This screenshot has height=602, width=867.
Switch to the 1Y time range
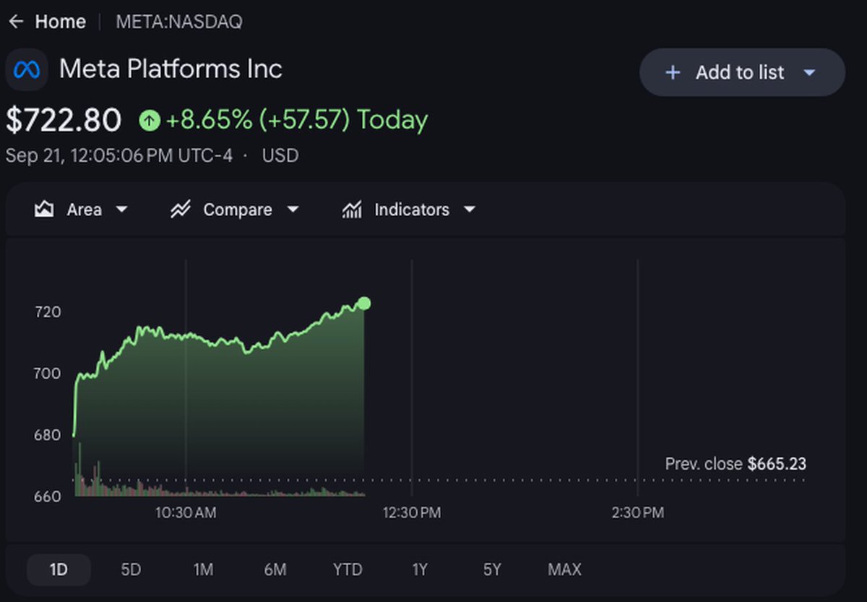tap(420, 569)
